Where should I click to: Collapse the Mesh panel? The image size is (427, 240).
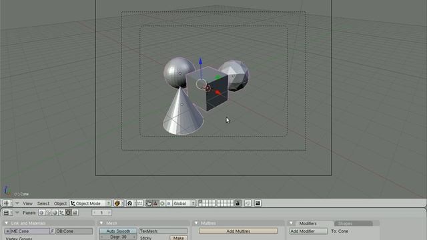click(101, 223)
